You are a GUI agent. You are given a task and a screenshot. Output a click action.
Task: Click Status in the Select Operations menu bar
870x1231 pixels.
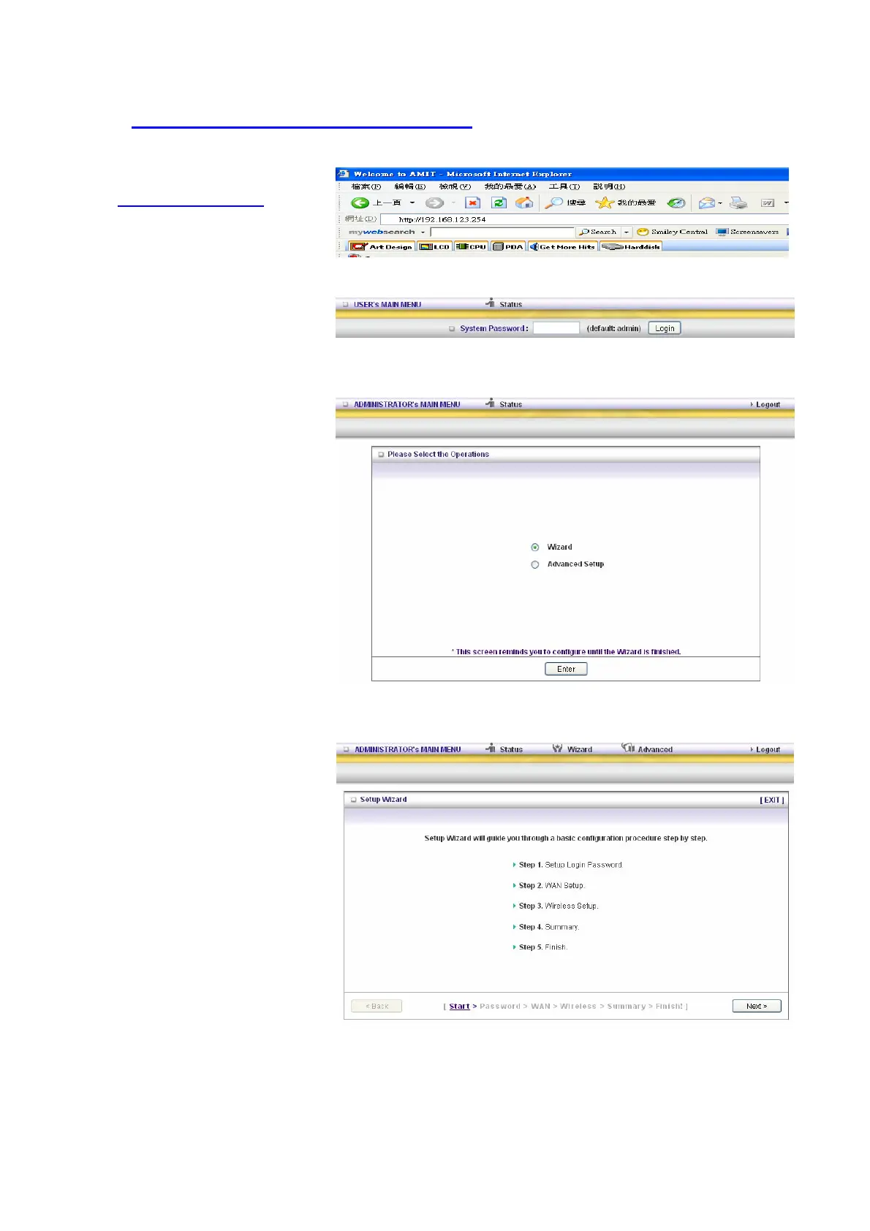(504, 404)
